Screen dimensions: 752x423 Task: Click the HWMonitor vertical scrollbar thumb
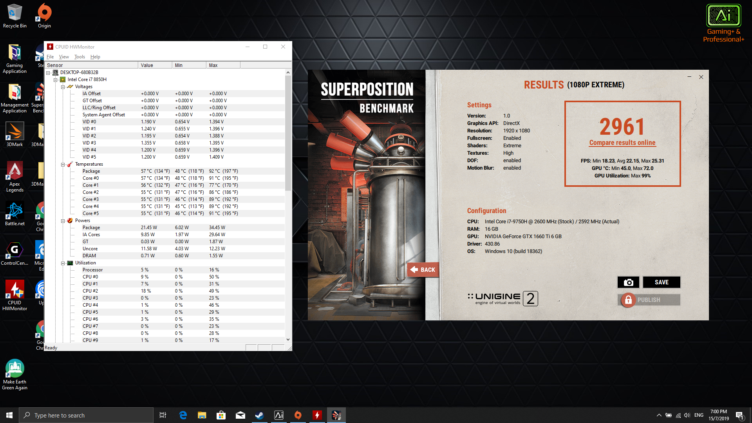(x=288, y=133)
